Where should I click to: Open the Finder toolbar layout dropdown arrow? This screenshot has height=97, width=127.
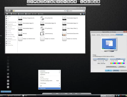tap(9, 14)
